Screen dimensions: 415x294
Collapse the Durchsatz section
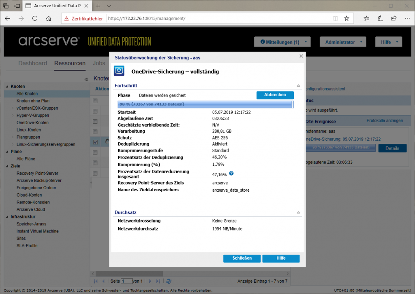pyautogui.click(x=299, y=212)
